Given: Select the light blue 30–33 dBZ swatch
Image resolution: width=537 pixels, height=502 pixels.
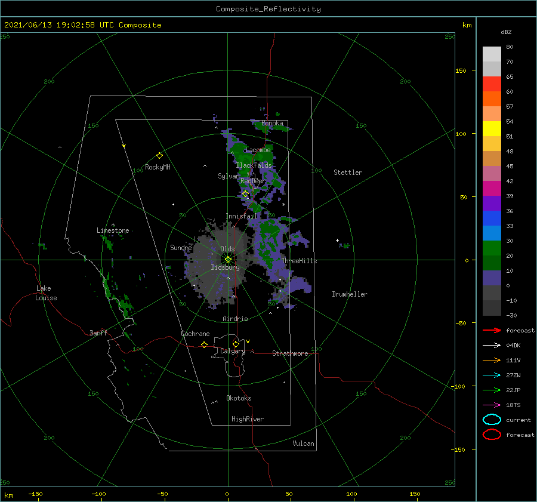Looking at the screenshot, I should 492,233.
